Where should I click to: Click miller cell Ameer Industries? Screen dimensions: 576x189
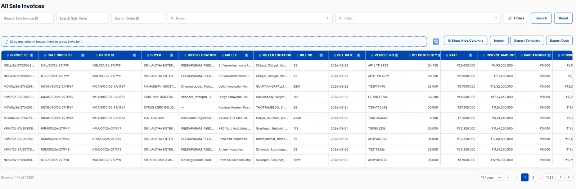(x=235, y=149)
